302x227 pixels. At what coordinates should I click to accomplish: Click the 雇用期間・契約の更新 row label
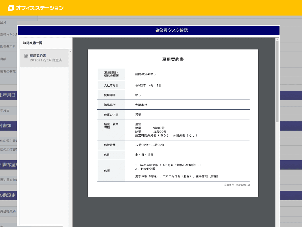(111, 74)
